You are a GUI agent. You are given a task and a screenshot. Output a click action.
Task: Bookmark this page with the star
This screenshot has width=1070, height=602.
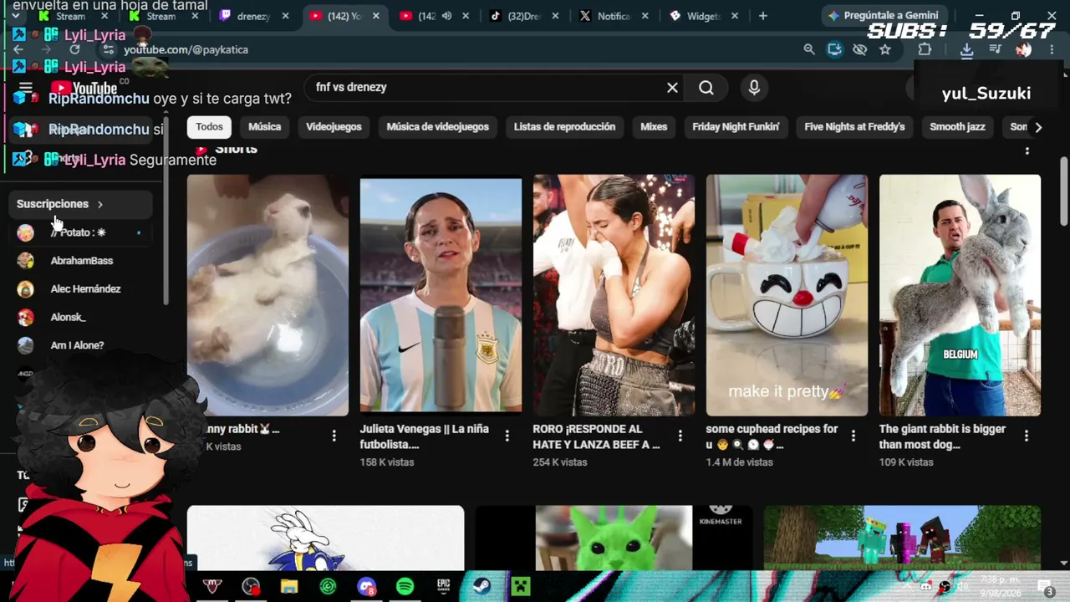885,49
